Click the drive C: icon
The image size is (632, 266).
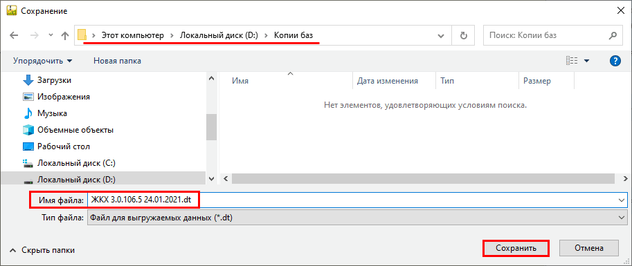(28, 163)
